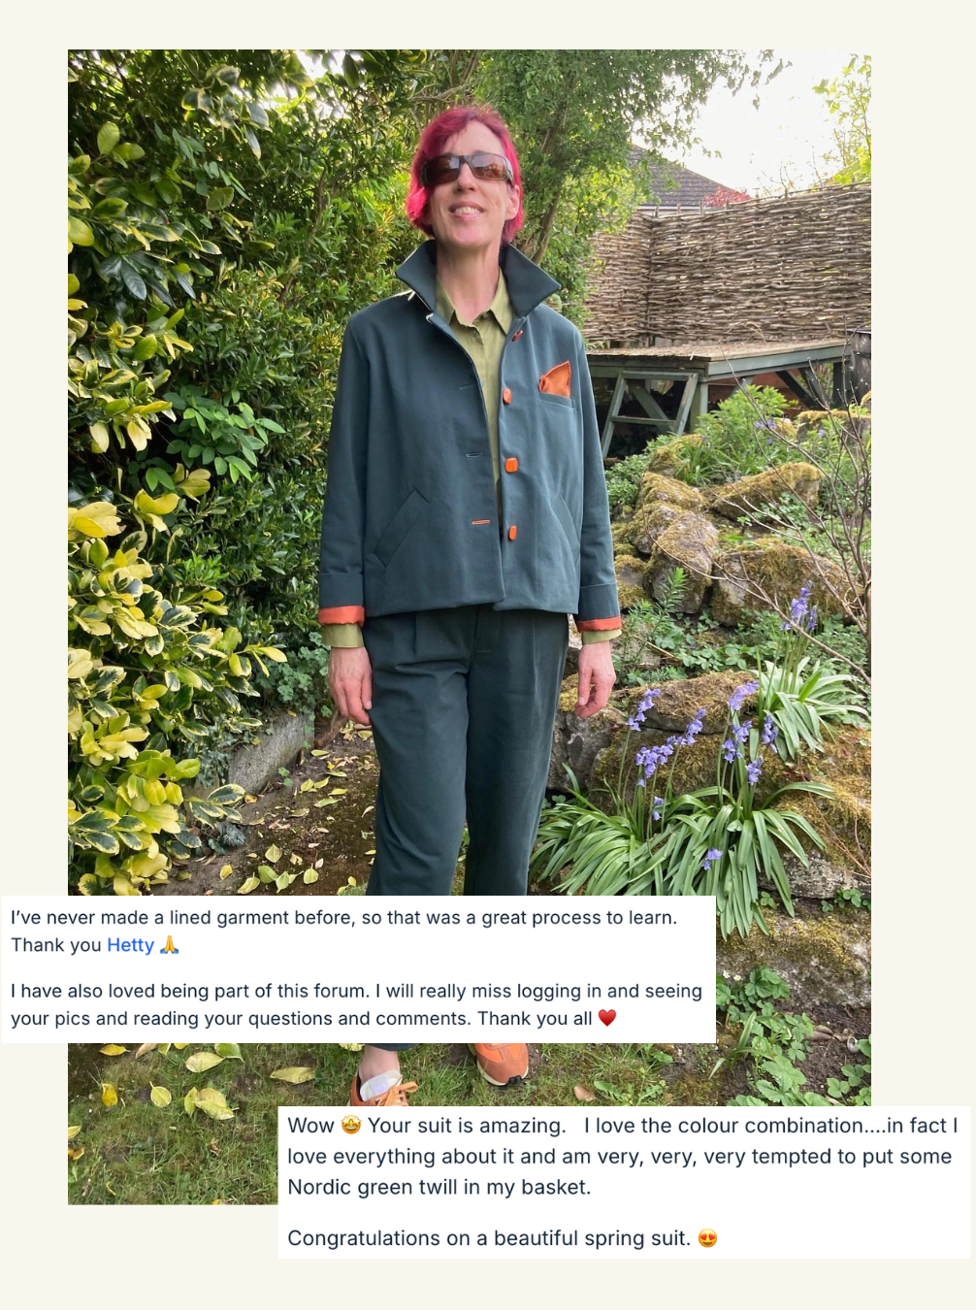
Task: Click the "Wow" word in the reply
Action: tap(310, 1126)
